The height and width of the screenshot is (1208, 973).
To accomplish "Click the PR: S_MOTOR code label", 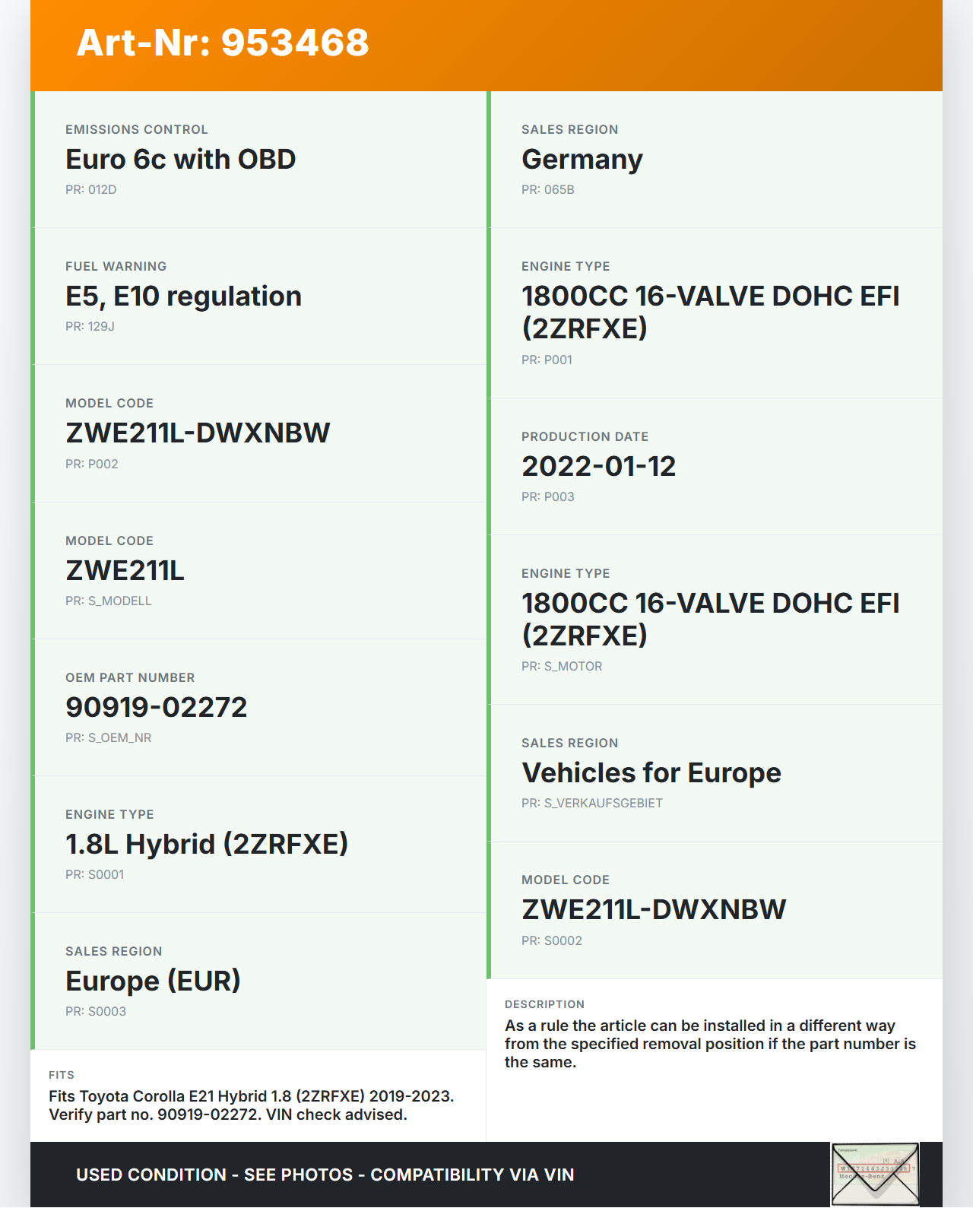I will pyautogui.click(x=562, y=666).
